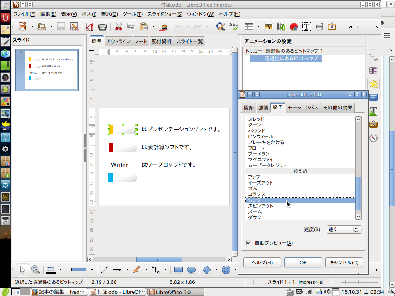Open sidebar Properties wrench icon
This screenshot has height=296, width=395.
pyautogui.click(x=373, y=57)
